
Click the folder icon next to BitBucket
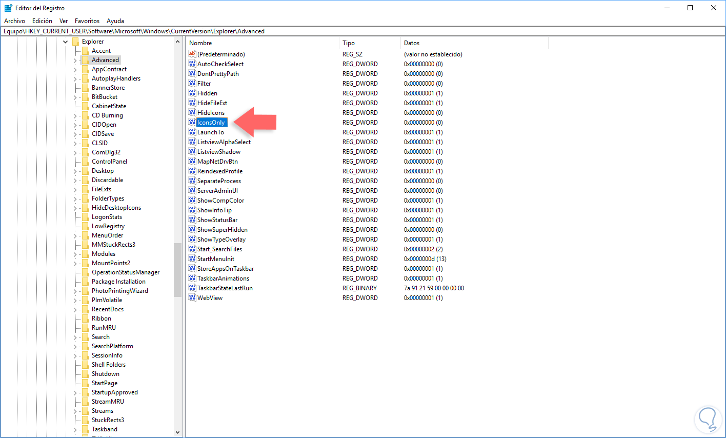click(85, 97)
